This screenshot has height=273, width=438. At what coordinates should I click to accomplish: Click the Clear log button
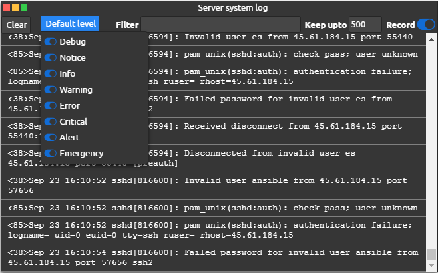(x=17, y=25)
